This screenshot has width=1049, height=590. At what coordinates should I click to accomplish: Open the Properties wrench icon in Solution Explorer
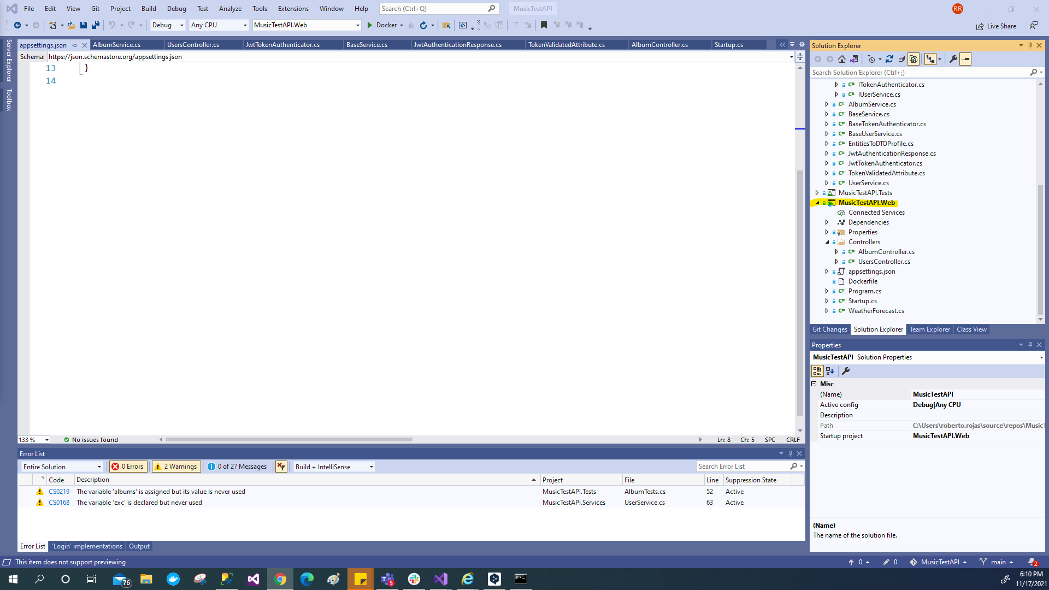(x=953, y=59)
